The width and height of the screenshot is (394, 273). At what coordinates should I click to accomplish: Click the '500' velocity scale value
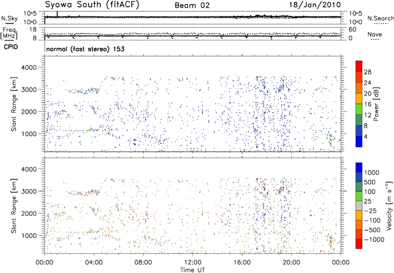point(370,182)
